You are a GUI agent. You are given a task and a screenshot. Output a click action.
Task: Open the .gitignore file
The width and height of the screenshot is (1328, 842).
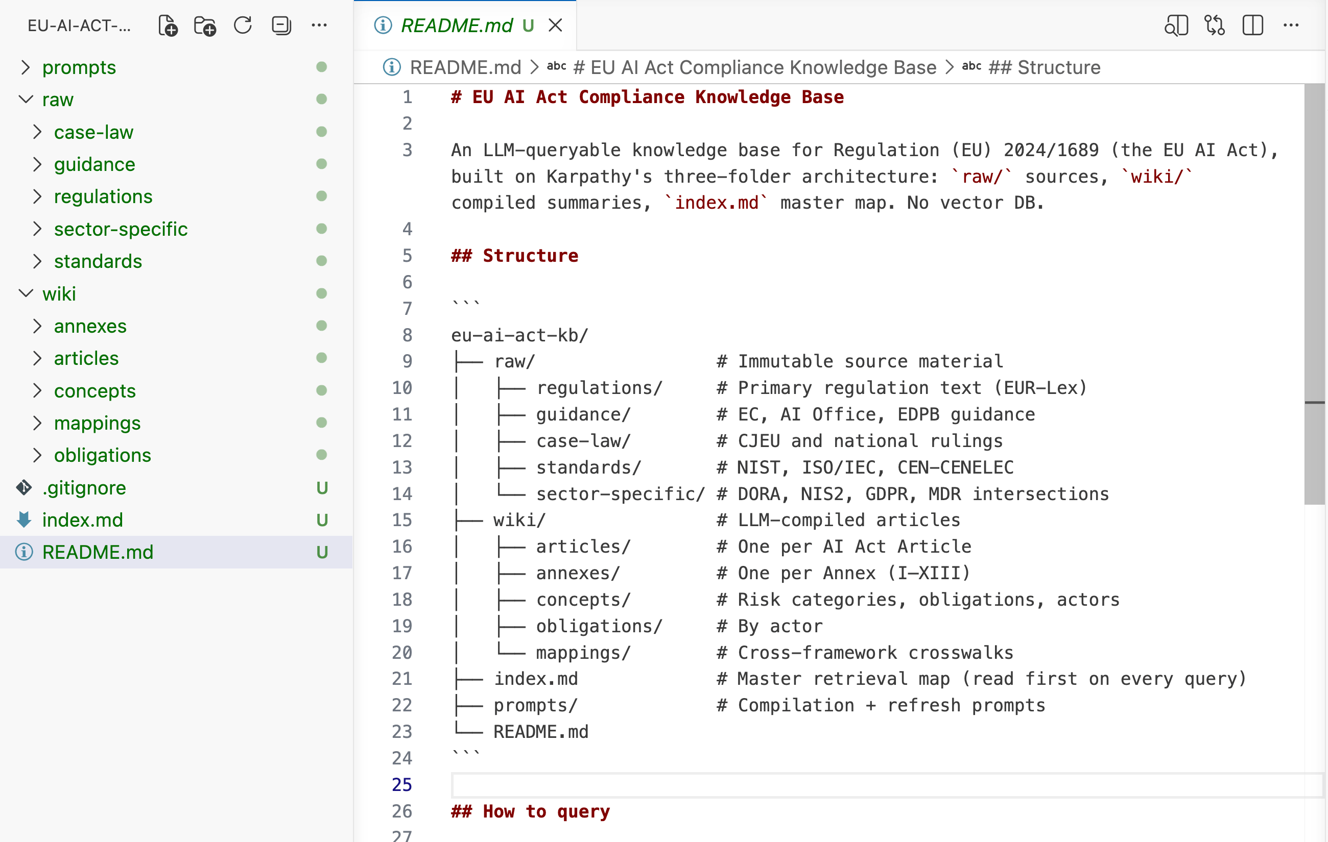(x=84, y=488)
